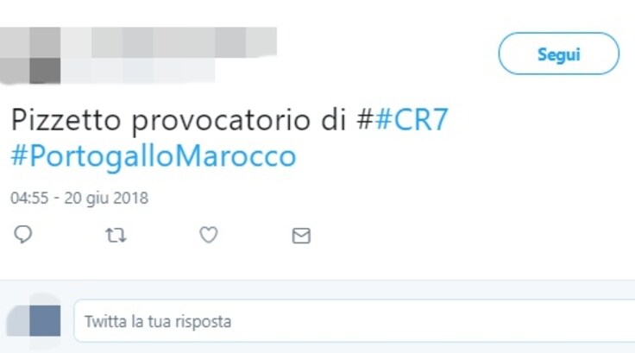This screenshot has height=353, width=635.
Task: Add this tweet to favorites with heart
Action: point(209,235)
